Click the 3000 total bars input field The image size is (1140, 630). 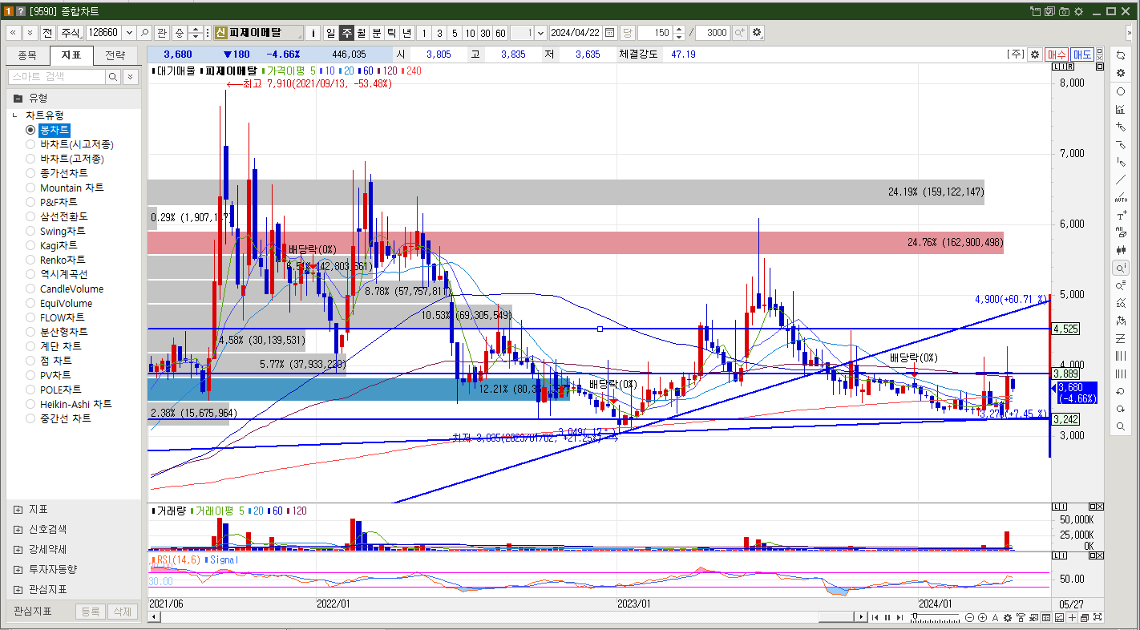[x=713, y=33]
